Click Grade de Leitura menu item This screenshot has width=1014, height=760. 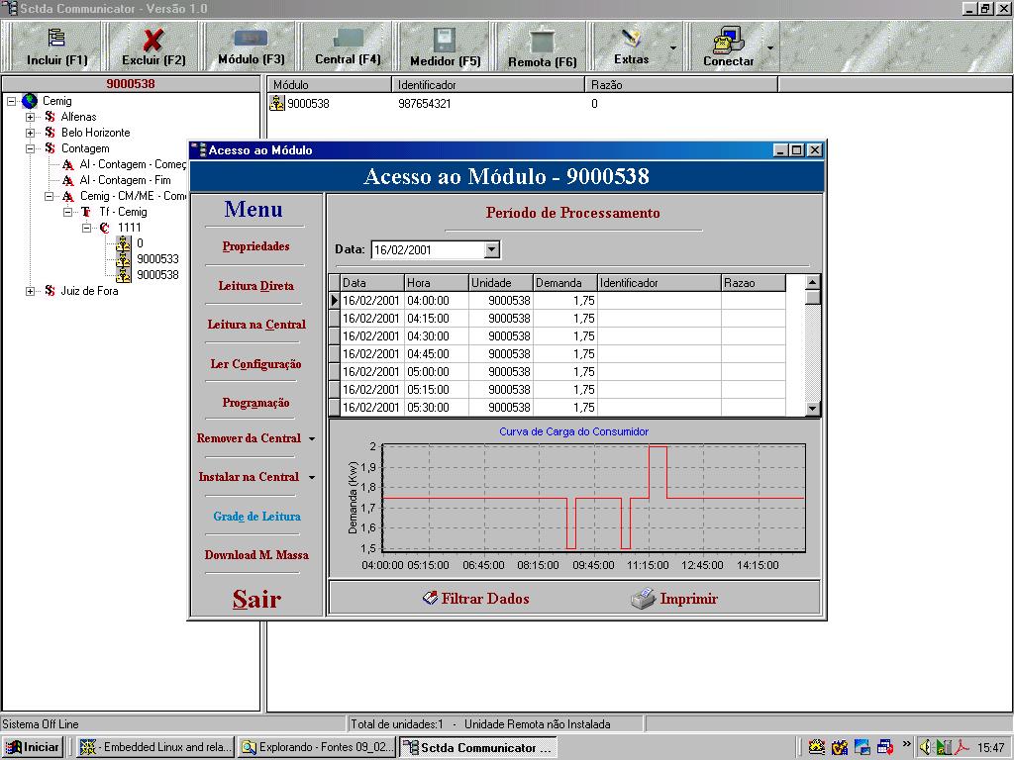click(x=256, y=517)
